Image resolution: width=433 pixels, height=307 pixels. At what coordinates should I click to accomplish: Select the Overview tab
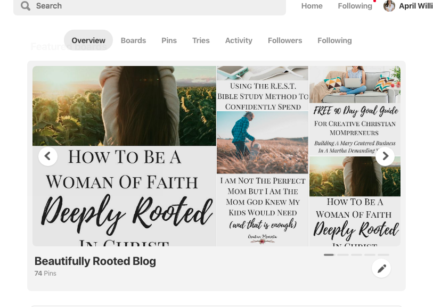click(x=88, y=40)
